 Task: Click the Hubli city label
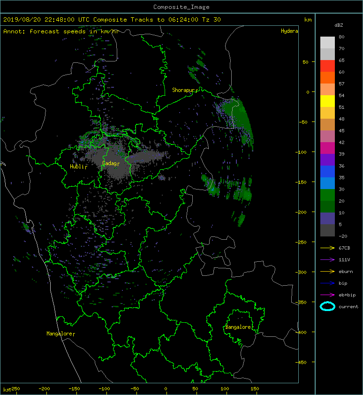click(77, 167)
